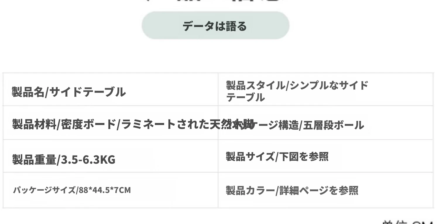Click the 88*44.5*7CM dimensions value

[x=104, y=190]
